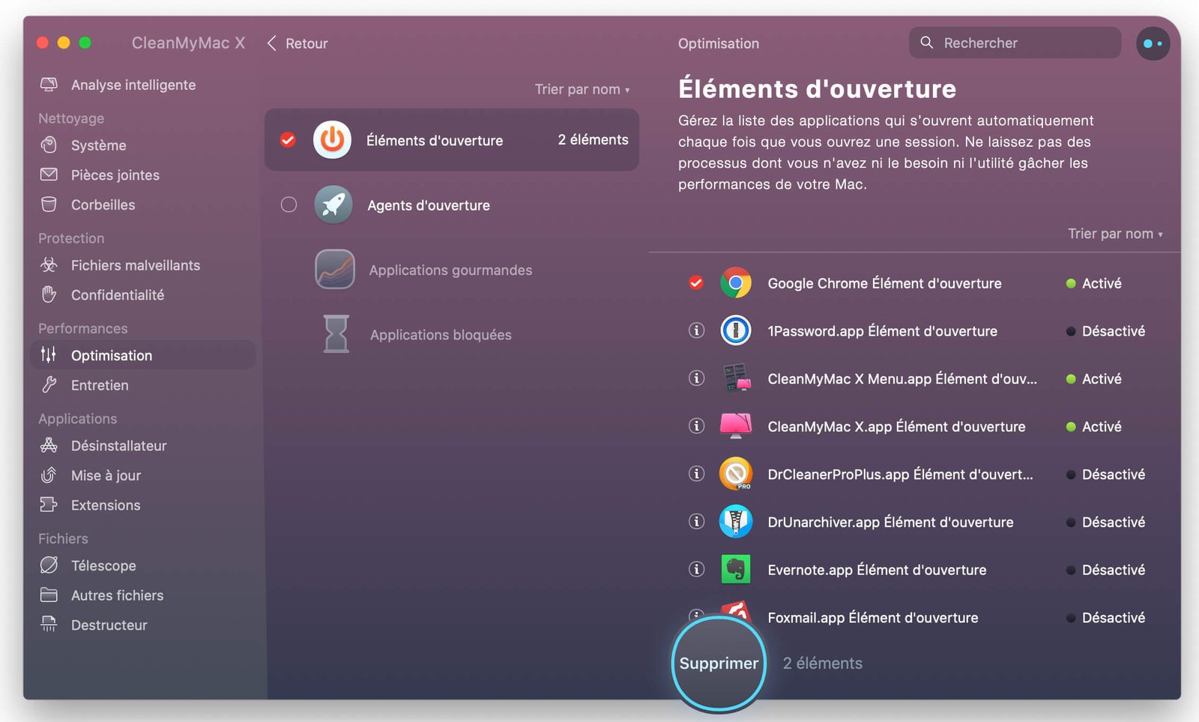This screenshot has width=1199, height=722.
Task: Click the Google Chrome app icon
Action: [736, 283]
